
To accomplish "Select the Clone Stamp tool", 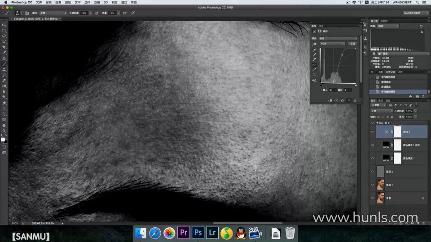I will 4,69.
